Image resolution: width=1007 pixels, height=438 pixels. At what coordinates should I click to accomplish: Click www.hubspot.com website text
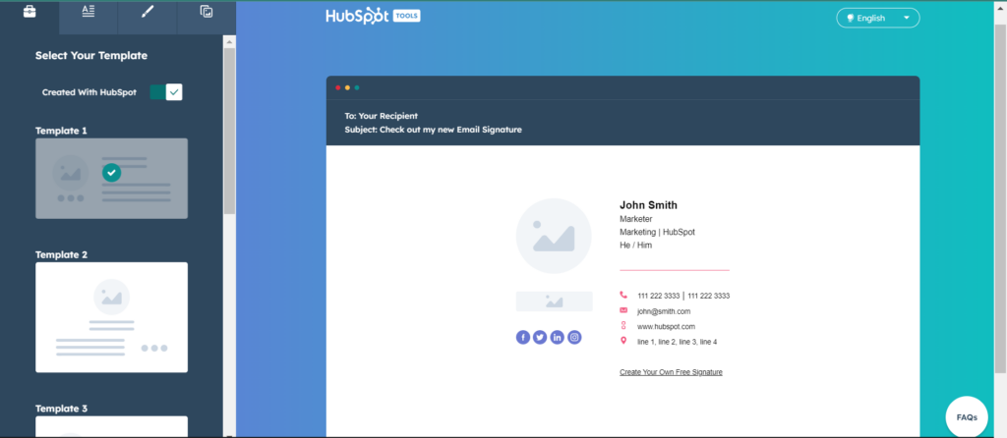666,326
